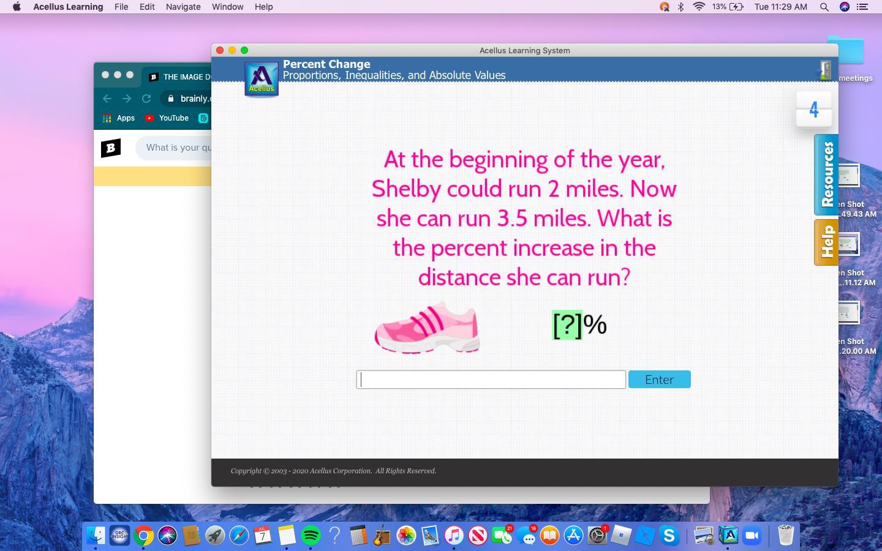
Task: Open Books from the dock
Action: click(x=549, y=536)
